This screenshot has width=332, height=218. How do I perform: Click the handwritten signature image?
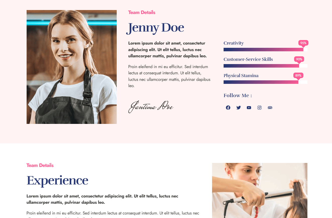coord(151,107)
